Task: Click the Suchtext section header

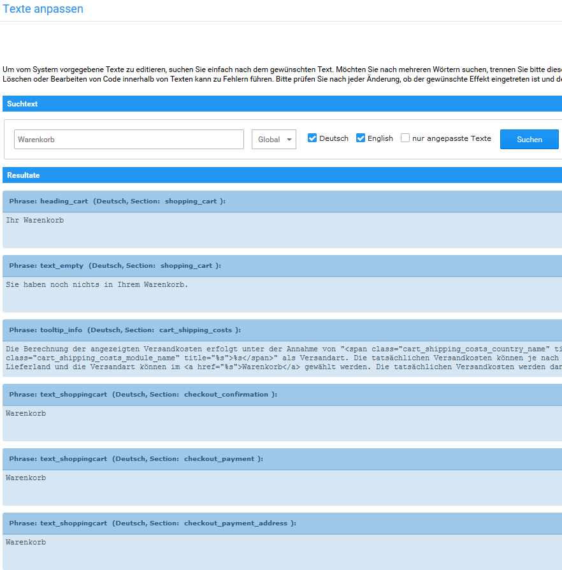Action: [282, 104]
